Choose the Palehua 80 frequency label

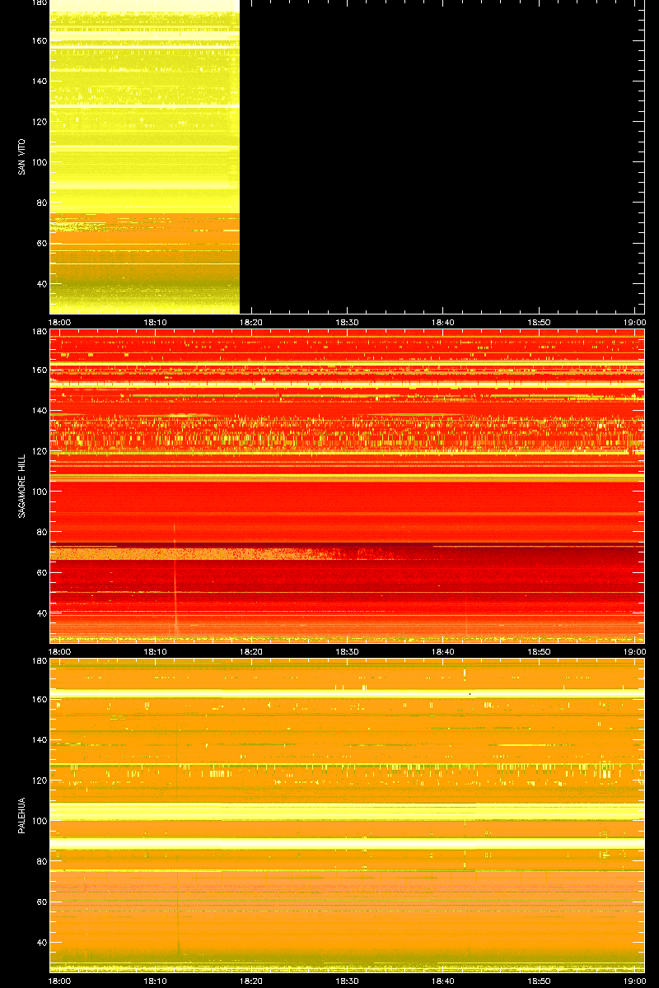pyautogui.click(x=41, y=860)
